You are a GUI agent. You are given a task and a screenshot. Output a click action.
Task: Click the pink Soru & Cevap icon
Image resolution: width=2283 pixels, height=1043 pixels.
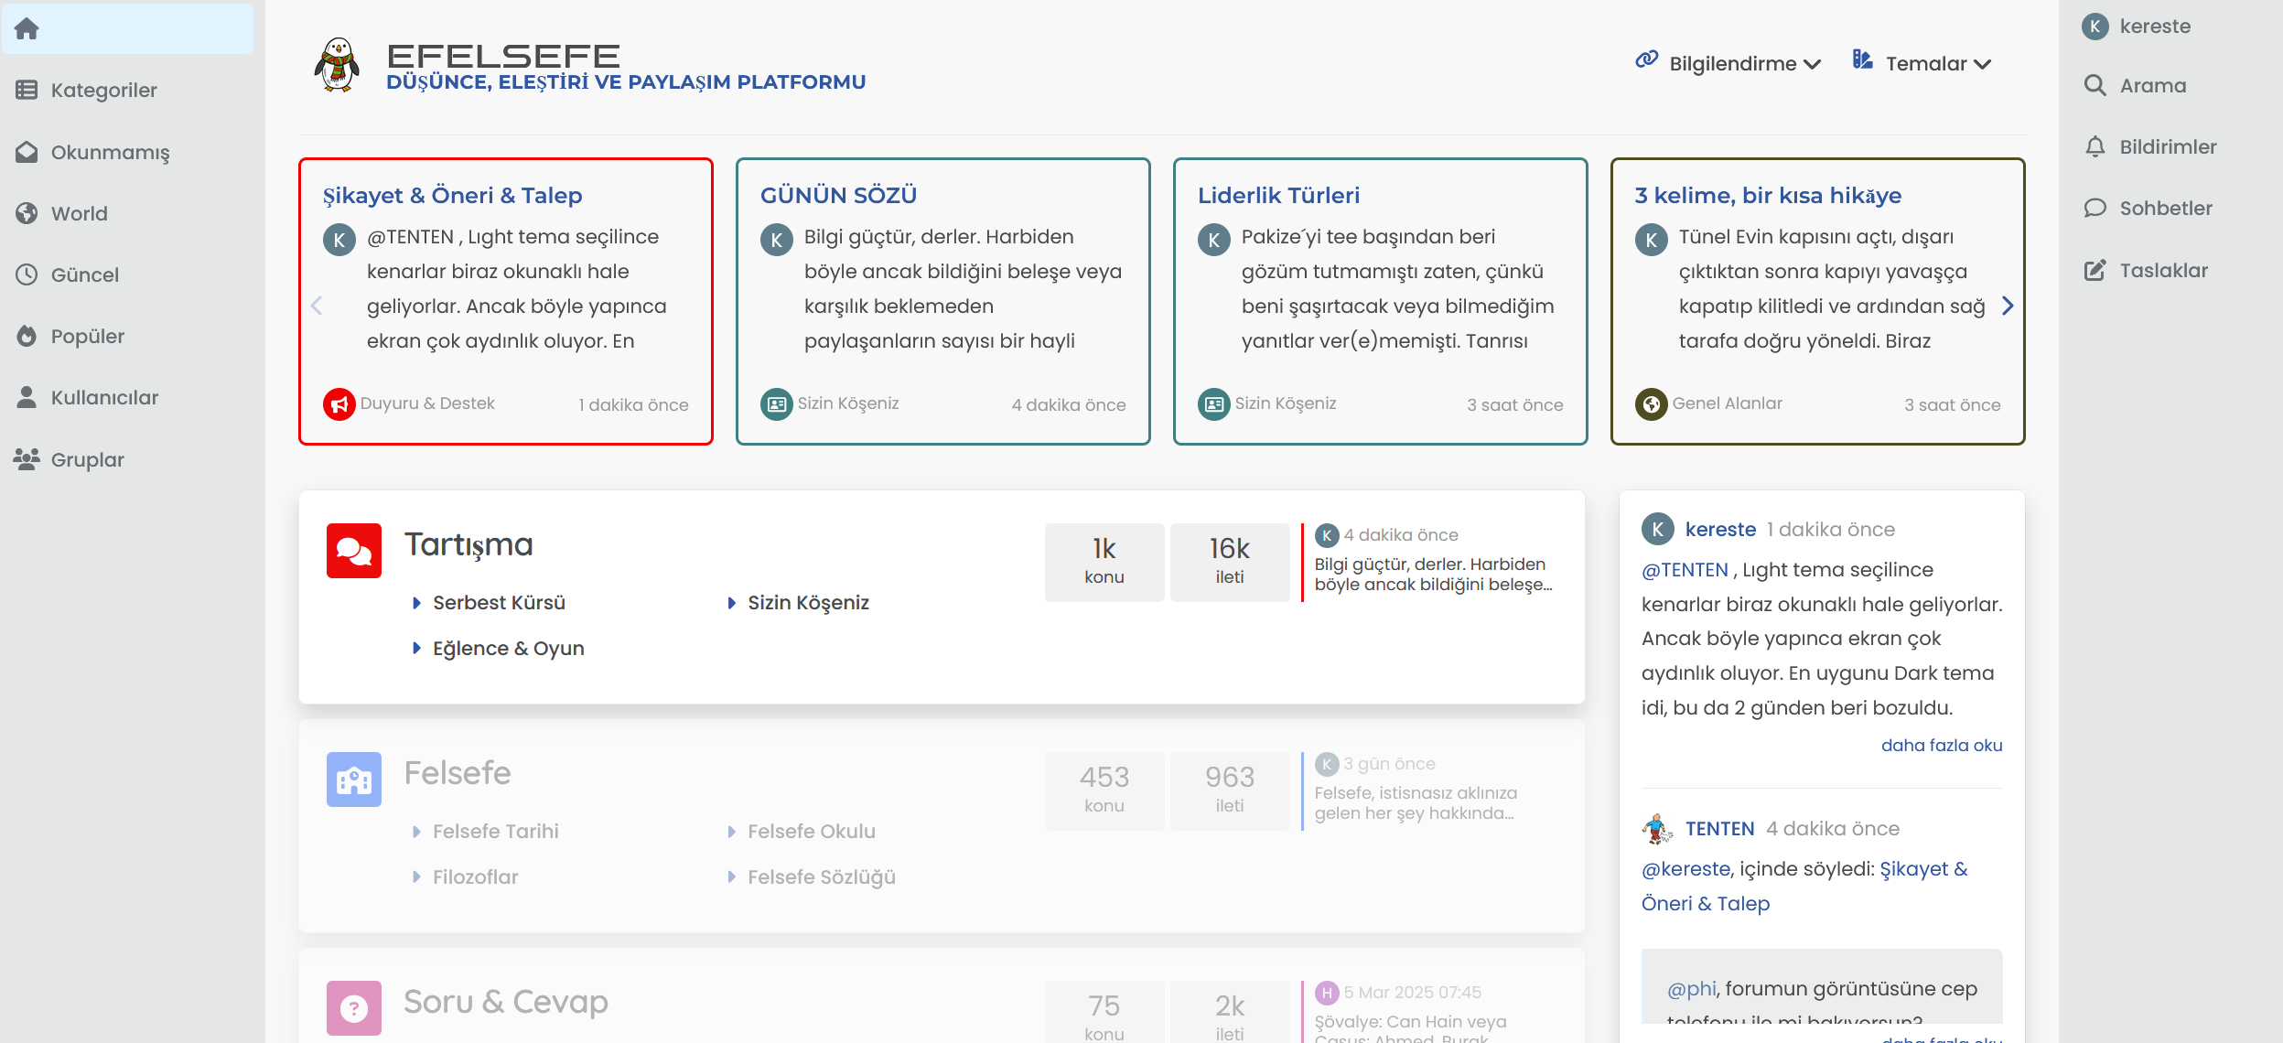[x=354, y=1007]
